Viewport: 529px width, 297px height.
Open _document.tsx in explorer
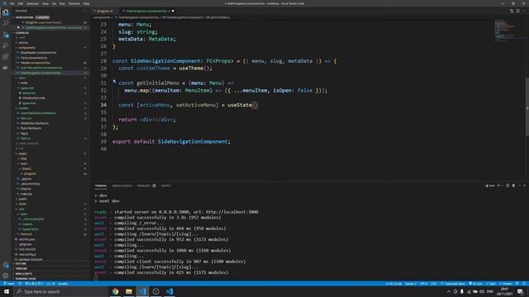point(31,184)
